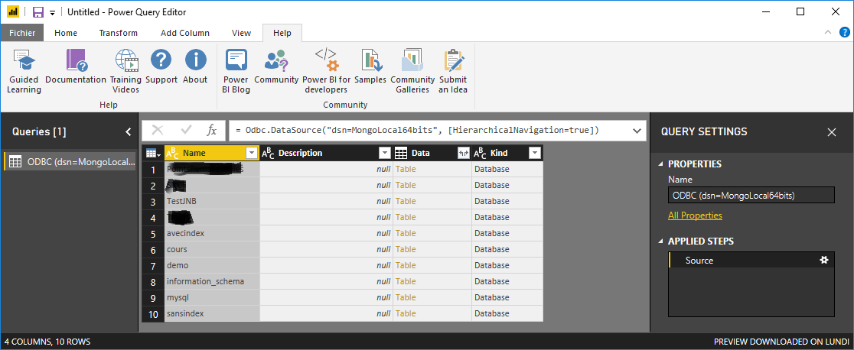The width and height of the screenshot is (854, 350).
Task: Switch to the Home ribbon tab
Action: click(x=66, y=33)
